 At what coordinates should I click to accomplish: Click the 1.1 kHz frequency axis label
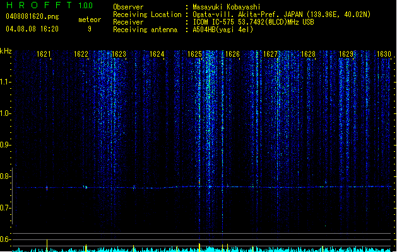pyautogui.click(x=5, y=82)
